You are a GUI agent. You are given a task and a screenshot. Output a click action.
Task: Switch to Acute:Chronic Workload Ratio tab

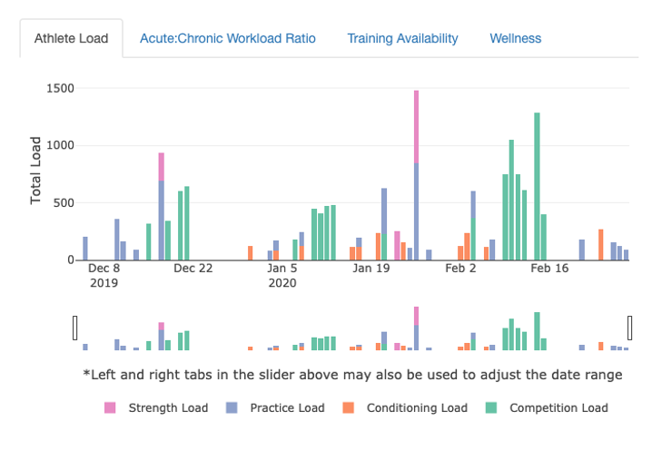coord(228,38)
